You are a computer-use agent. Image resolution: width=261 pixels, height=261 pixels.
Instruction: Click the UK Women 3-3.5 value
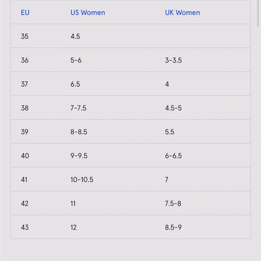[x=173, y=60]
